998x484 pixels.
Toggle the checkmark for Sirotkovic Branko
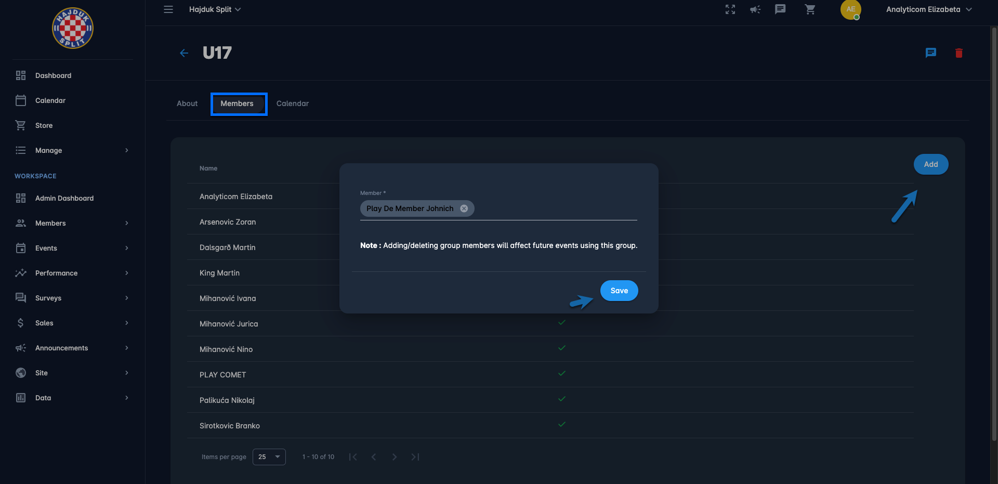click(561, 424)
